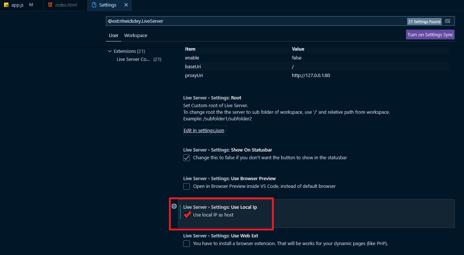464x255 pixels.
Task: Collapse the Extensions tree group
Action: (110, 51)
